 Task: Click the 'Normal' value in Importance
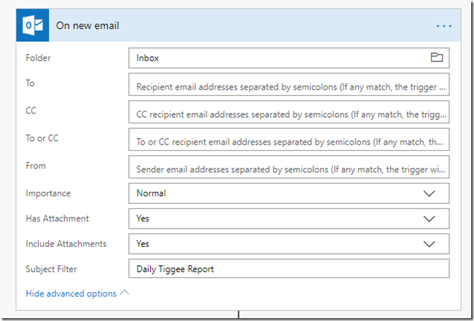pyautogui.click(x=151, y=193)
